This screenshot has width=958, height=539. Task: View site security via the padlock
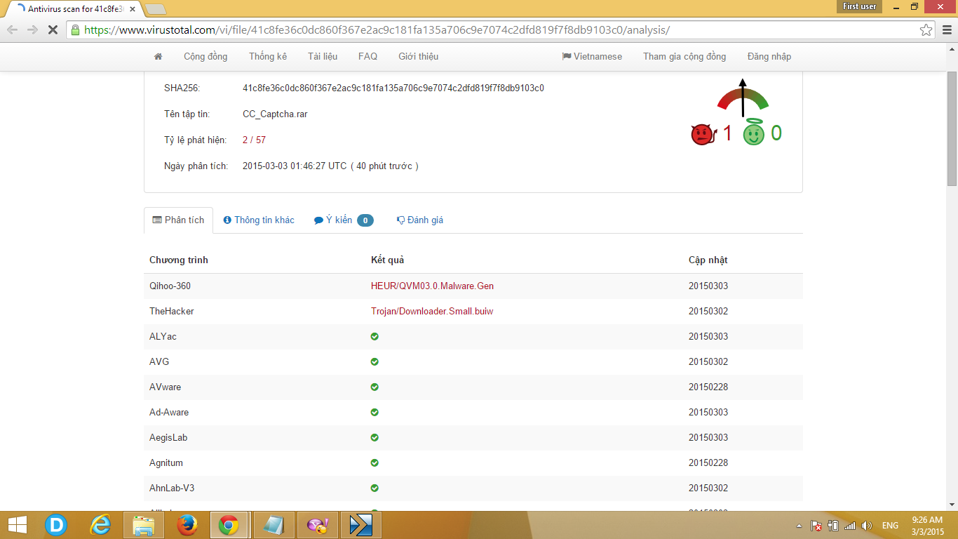coord(76,29)
